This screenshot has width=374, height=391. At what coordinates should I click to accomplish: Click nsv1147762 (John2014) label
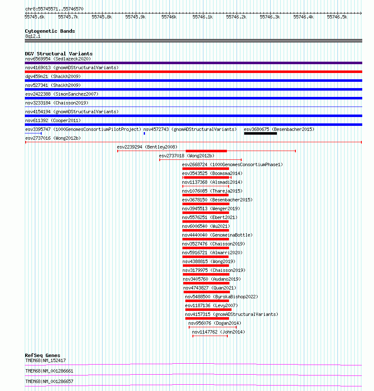(x=219, y=332)
